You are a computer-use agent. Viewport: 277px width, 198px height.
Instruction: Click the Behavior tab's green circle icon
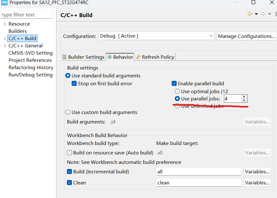110,57
